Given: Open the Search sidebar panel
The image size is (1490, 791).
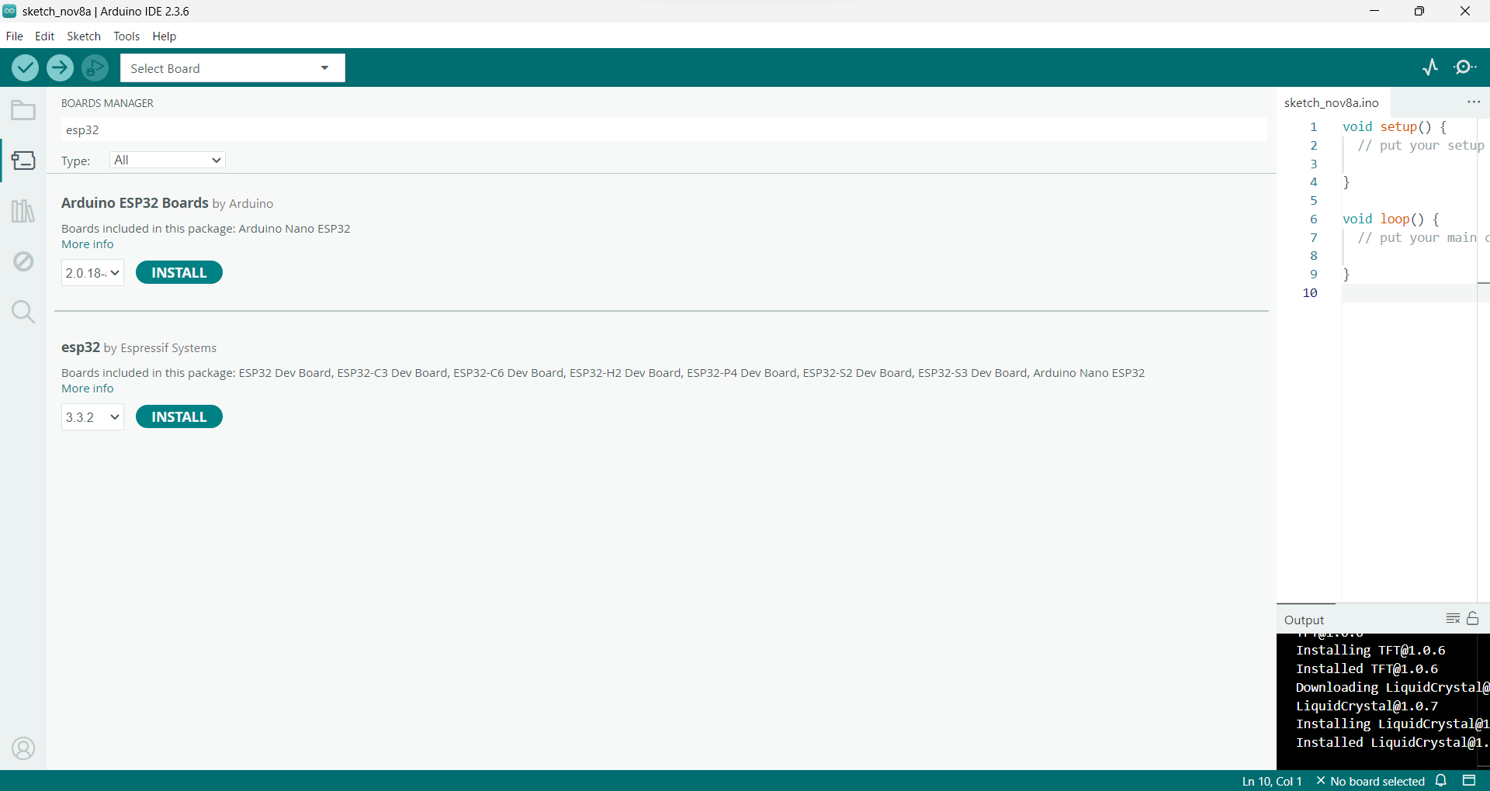Looking at the screenshot, I should point(23,312).
